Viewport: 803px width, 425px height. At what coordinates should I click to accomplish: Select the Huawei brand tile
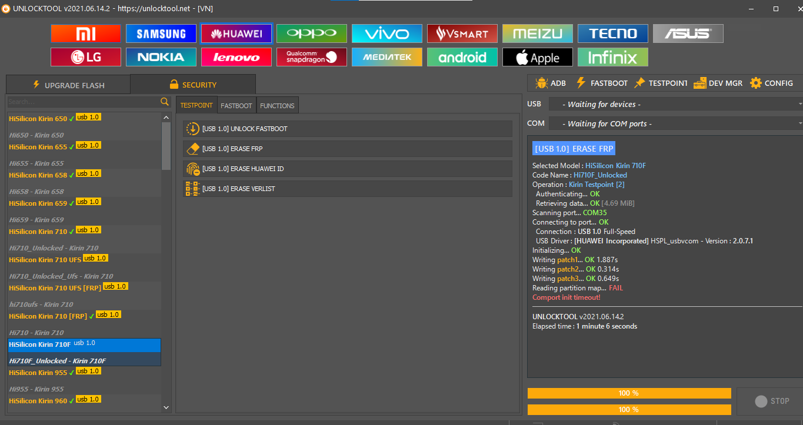point(236,34)
